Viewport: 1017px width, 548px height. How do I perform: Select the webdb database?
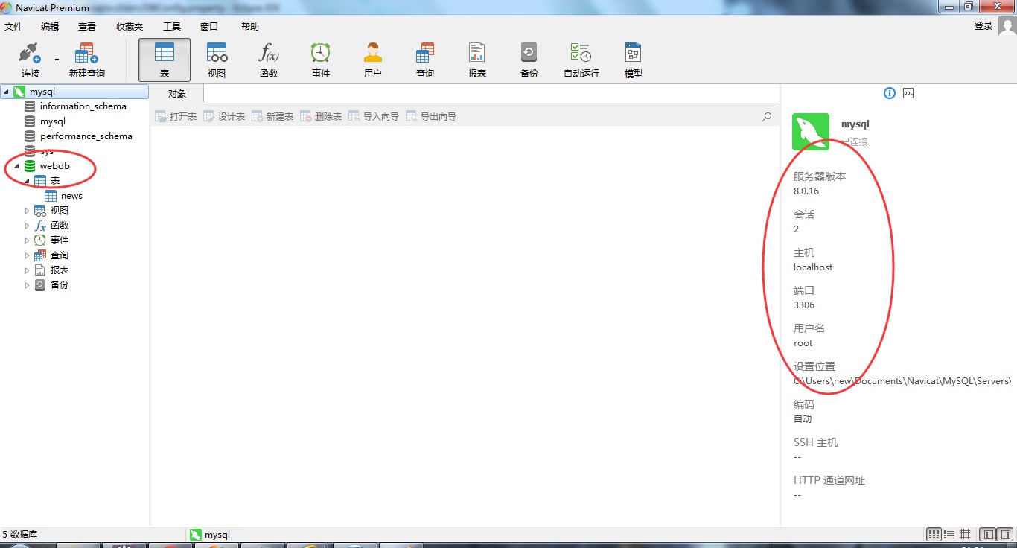[54, 166]
